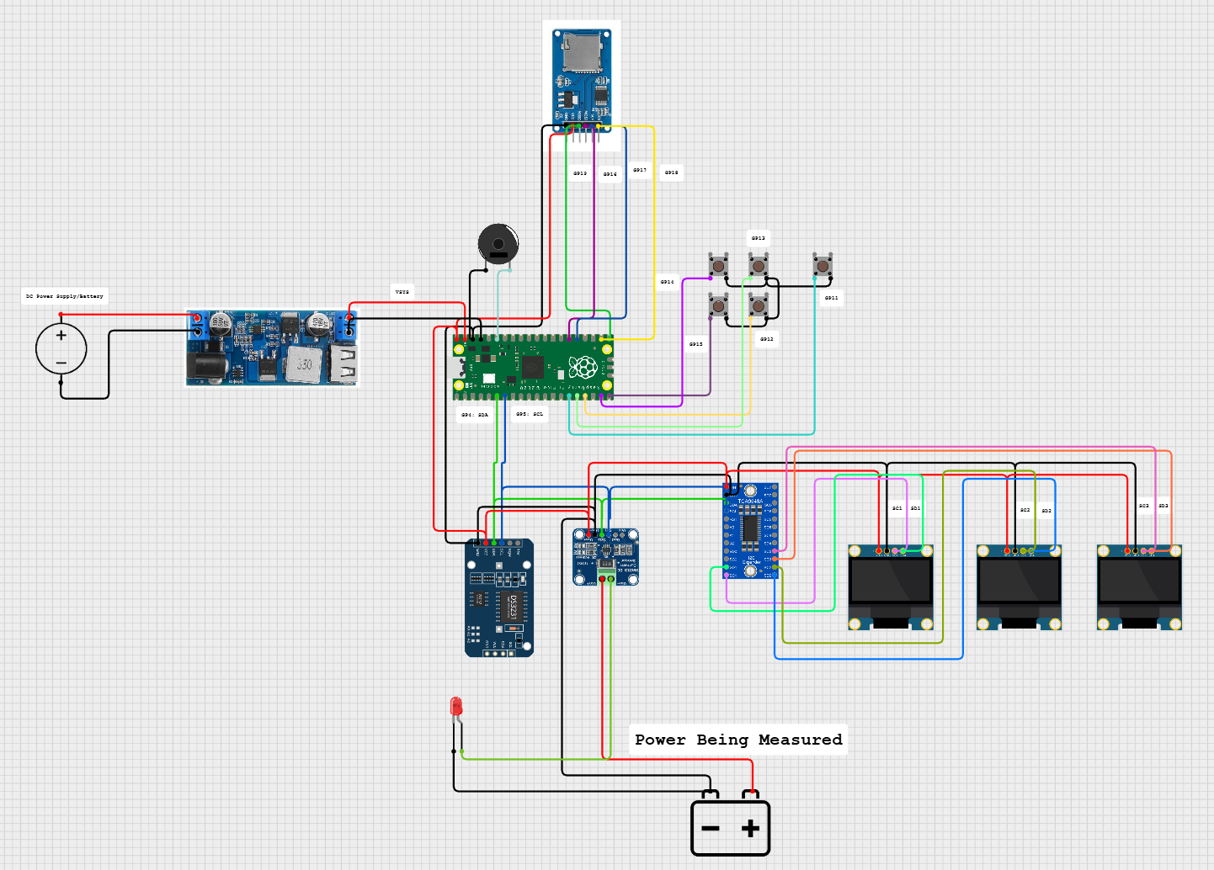Select the DC Power Supply/Battery label
The image size is (1214, 870).
coord(65,296)
